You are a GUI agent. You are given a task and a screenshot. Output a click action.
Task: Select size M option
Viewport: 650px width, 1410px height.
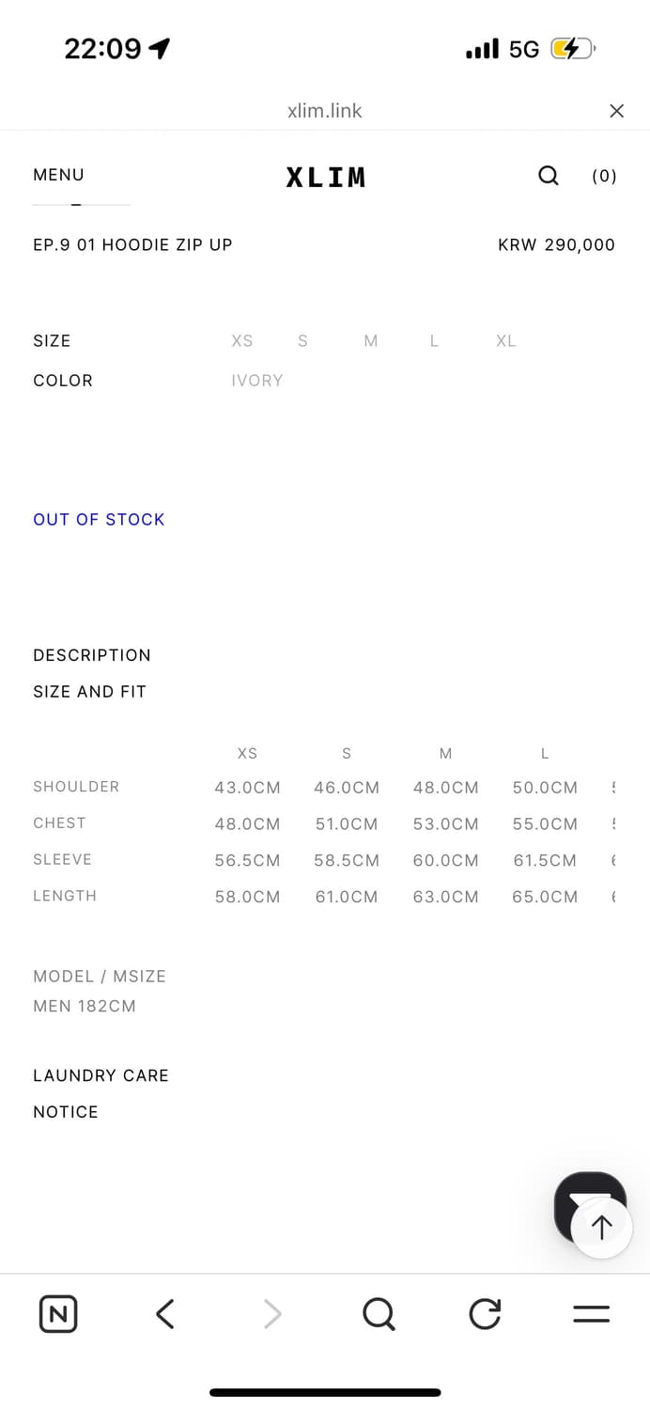tap(371, 341)
